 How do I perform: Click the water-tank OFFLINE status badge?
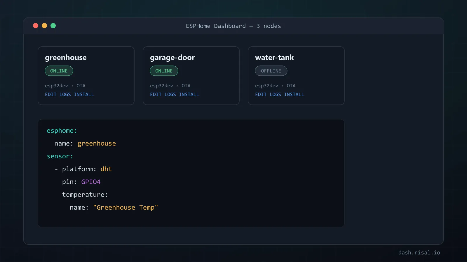(271, 71)
